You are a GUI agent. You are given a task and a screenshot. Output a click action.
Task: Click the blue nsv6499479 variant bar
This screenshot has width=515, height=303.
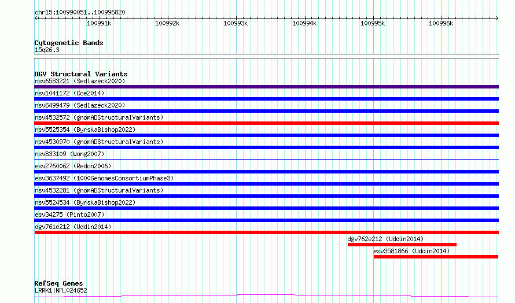point(266,111)
